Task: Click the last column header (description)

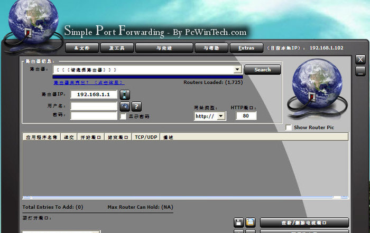Action: pos(254,137)
